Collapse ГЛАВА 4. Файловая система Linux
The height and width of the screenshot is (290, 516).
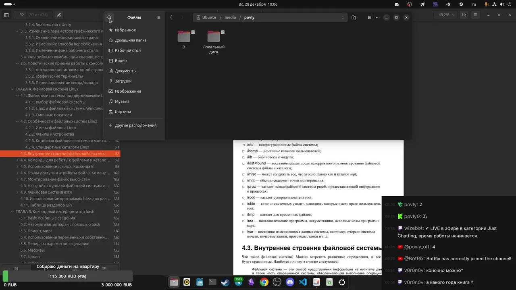(12, 89)
